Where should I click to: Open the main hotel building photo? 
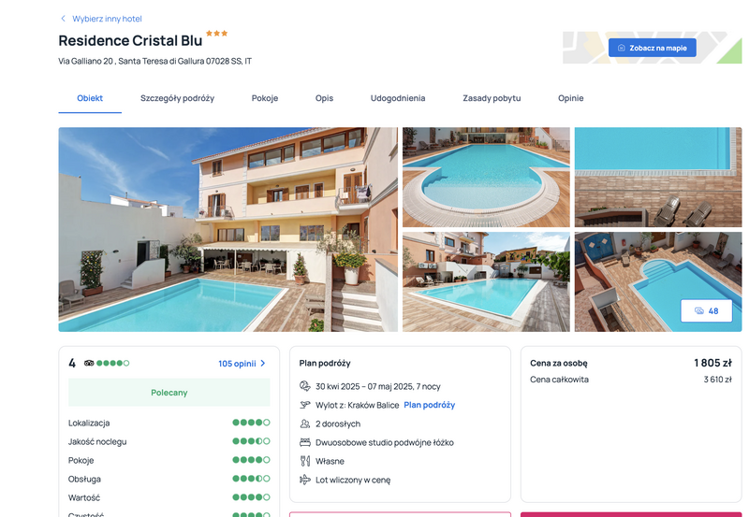click(228, 229)
